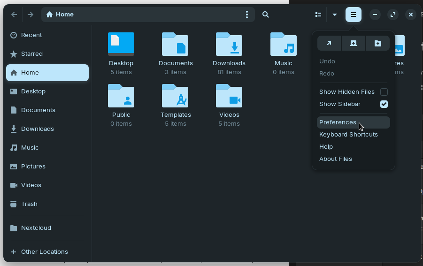Image resolution: width=423 pixels, height=266 pixels.
Task: Go forward with the right arrow button
Action: point(31,15)
